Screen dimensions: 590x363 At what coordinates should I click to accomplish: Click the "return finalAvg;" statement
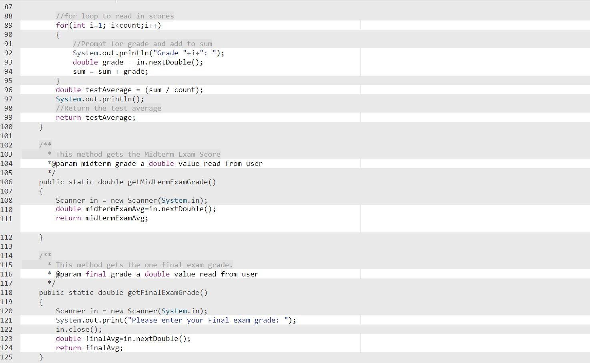[89, 348]
